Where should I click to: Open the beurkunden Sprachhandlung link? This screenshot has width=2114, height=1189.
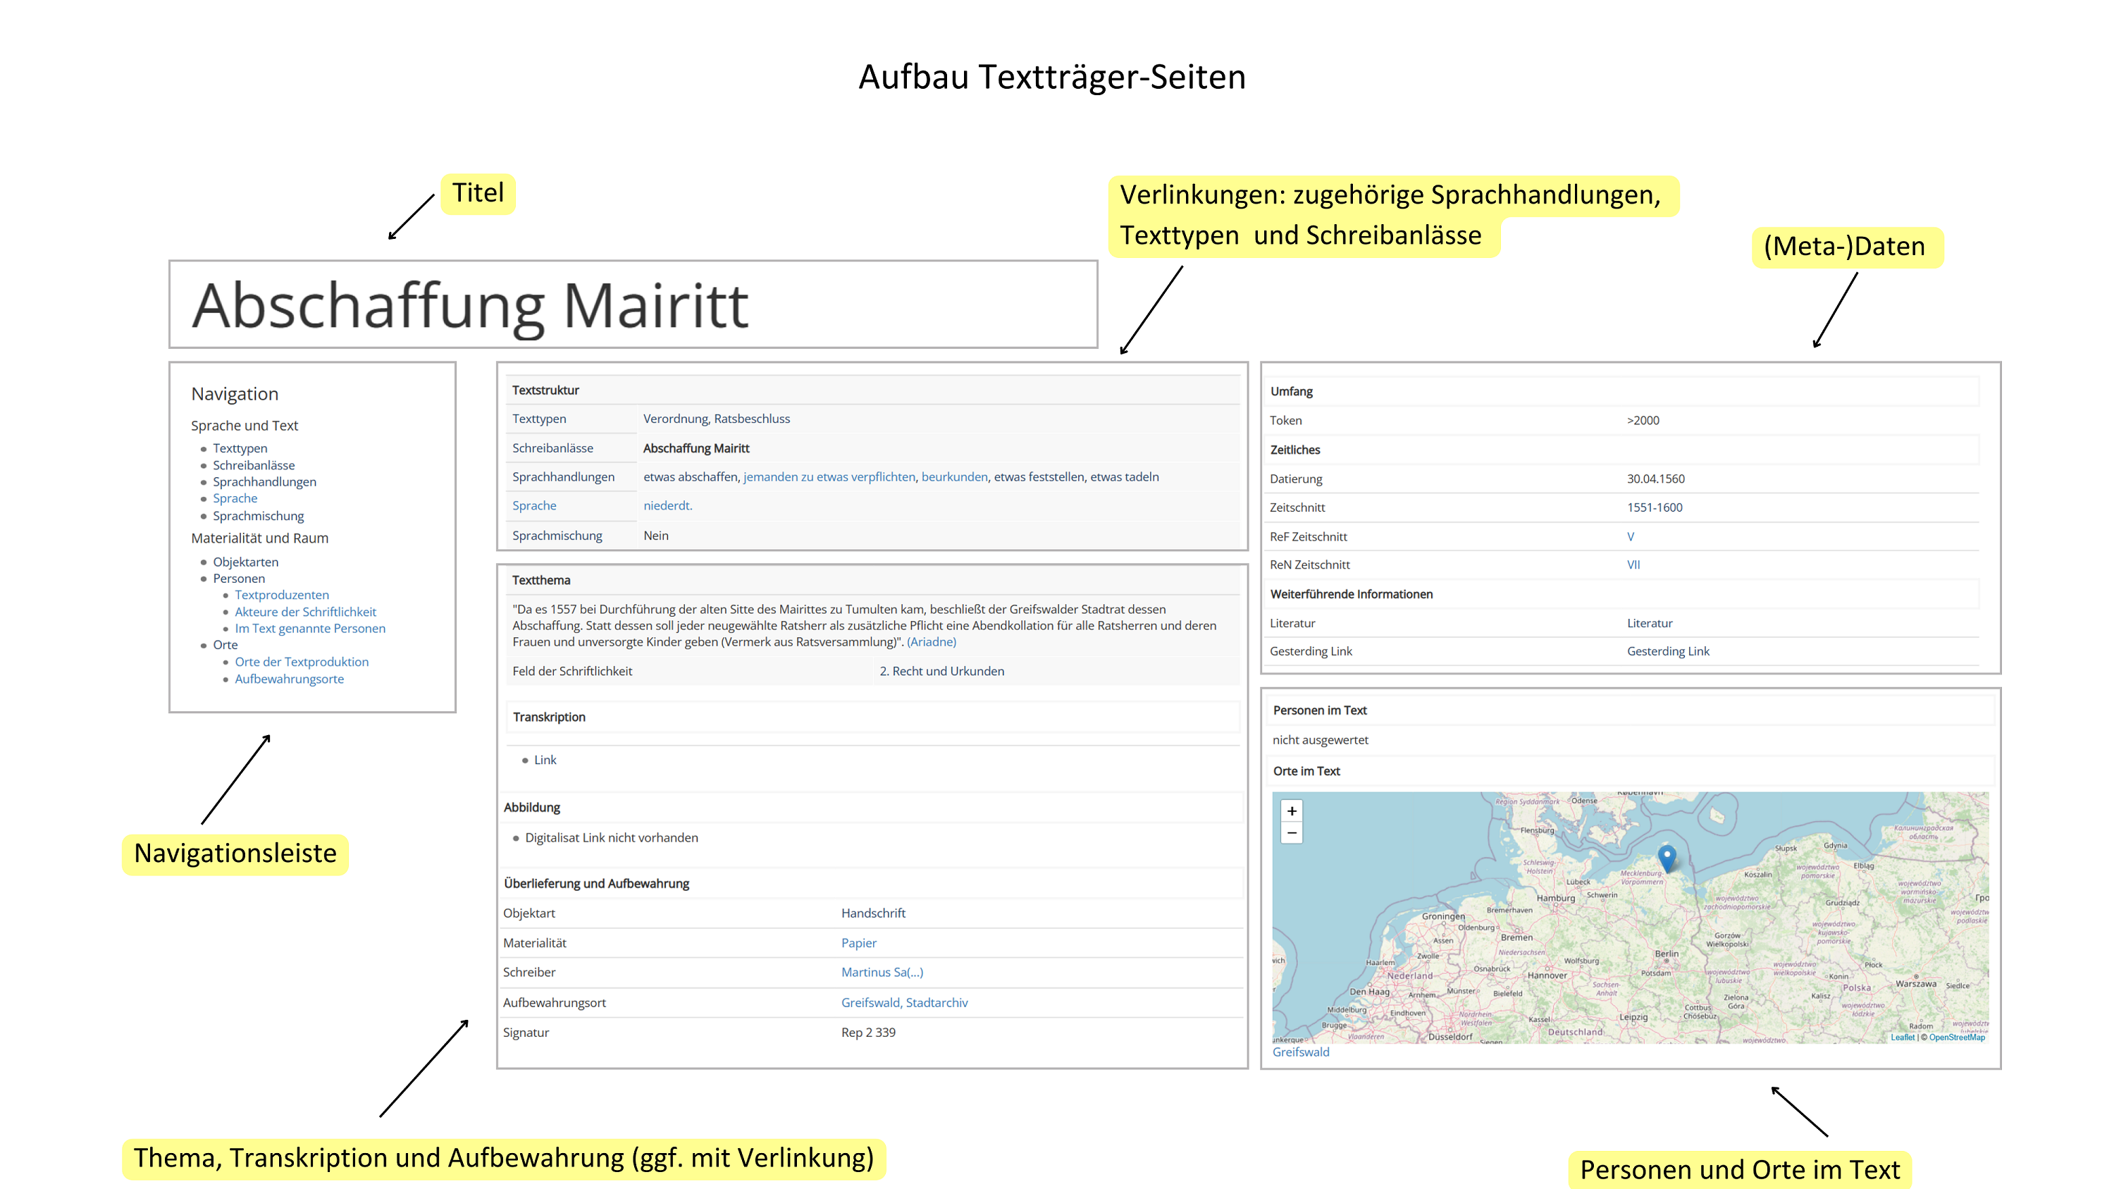point(954,476)
